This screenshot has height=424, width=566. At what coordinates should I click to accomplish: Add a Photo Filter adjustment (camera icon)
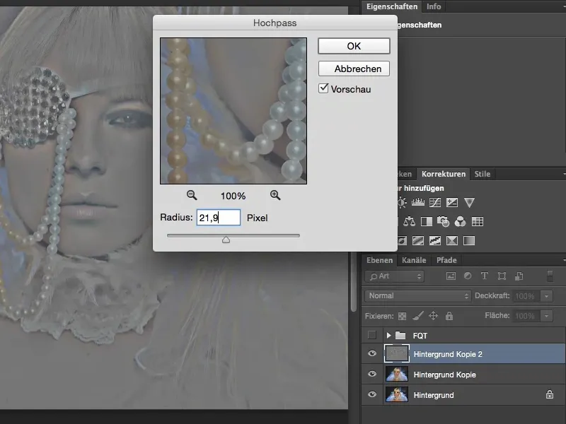click(x=444, y=221)
